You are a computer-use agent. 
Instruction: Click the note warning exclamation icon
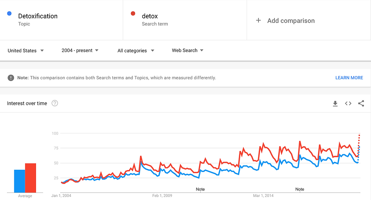[x=11, y=78]
